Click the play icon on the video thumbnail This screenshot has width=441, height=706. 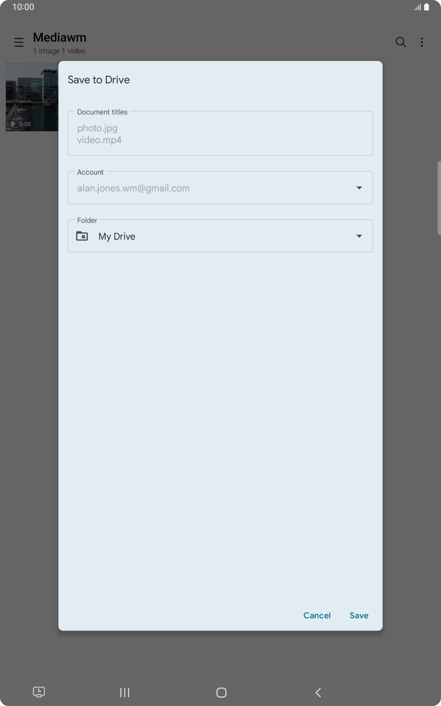click(x=13, y=124)
